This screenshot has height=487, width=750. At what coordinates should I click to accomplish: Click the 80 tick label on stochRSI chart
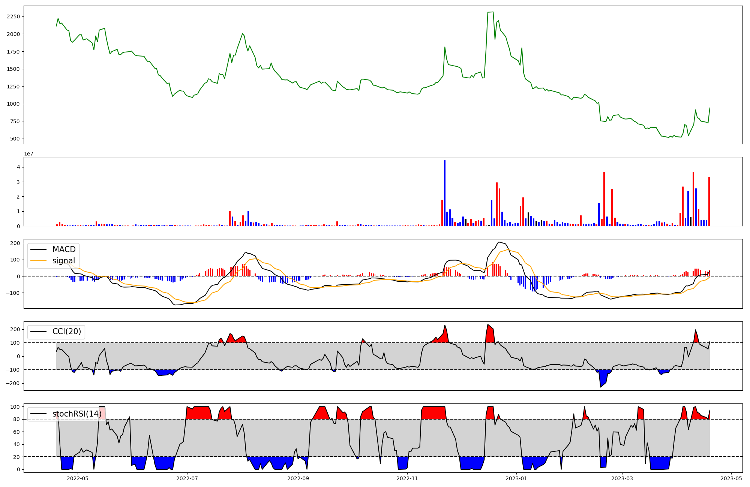point(16,420)
